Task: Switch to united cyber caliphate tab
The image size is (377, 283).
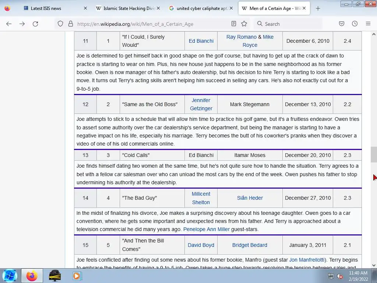Action: coord(201,8)
